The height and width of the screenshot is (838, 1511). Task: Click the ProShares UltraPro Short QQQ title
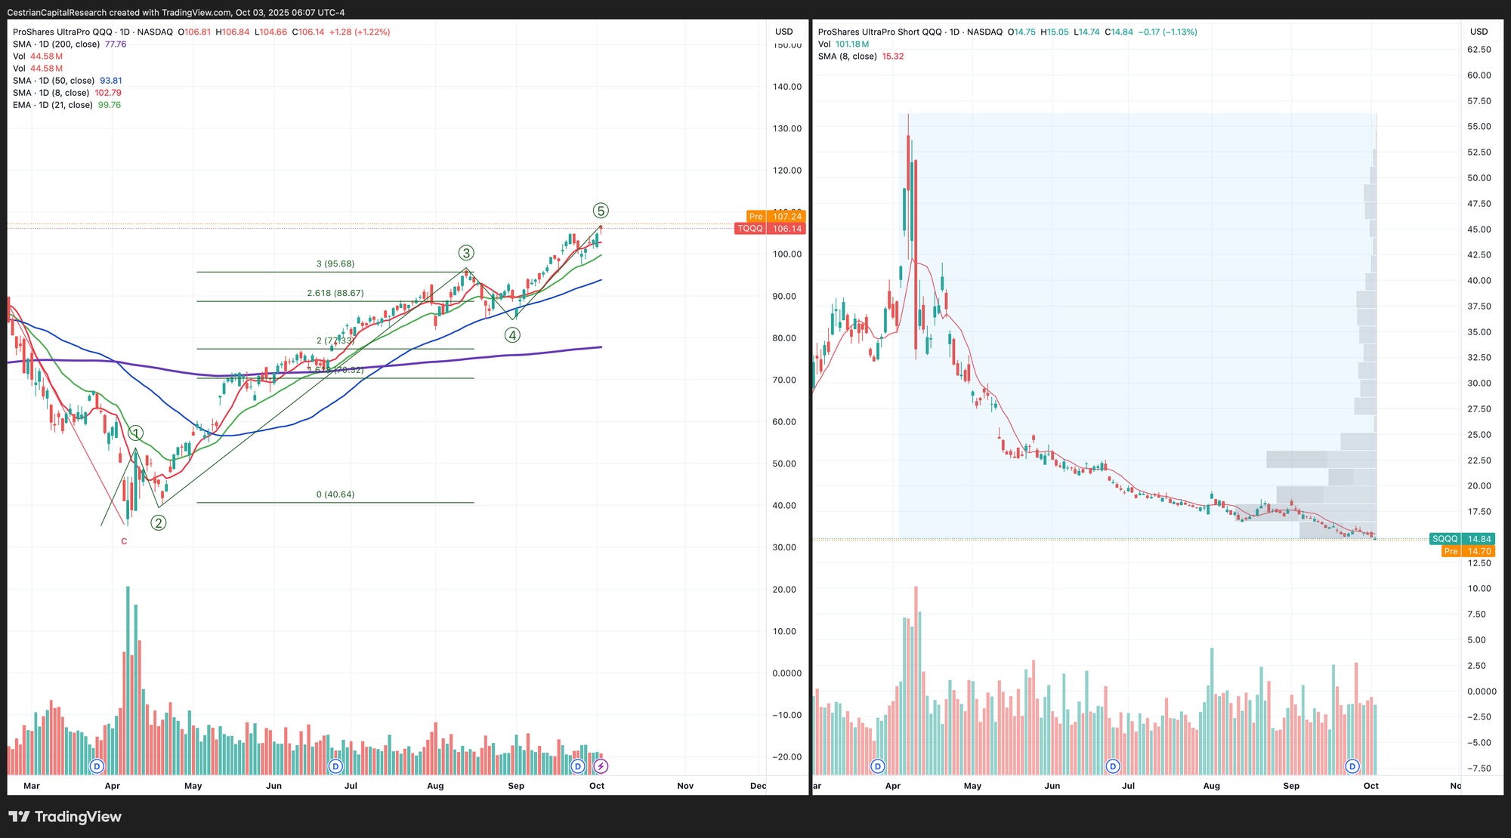coord(879,32)
